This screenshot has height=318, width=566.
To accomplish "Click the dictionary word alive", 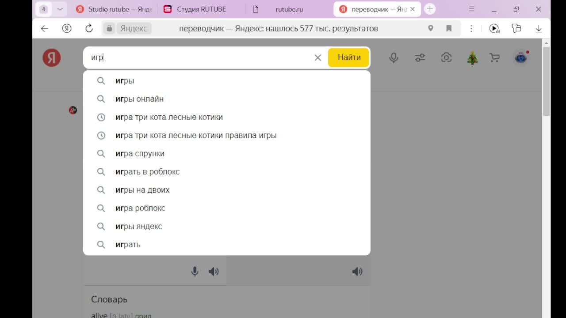I will tap(99, 315).
